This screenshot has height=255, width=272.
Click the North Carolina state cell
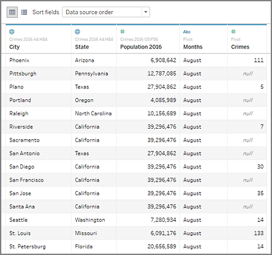click(94, 113)
